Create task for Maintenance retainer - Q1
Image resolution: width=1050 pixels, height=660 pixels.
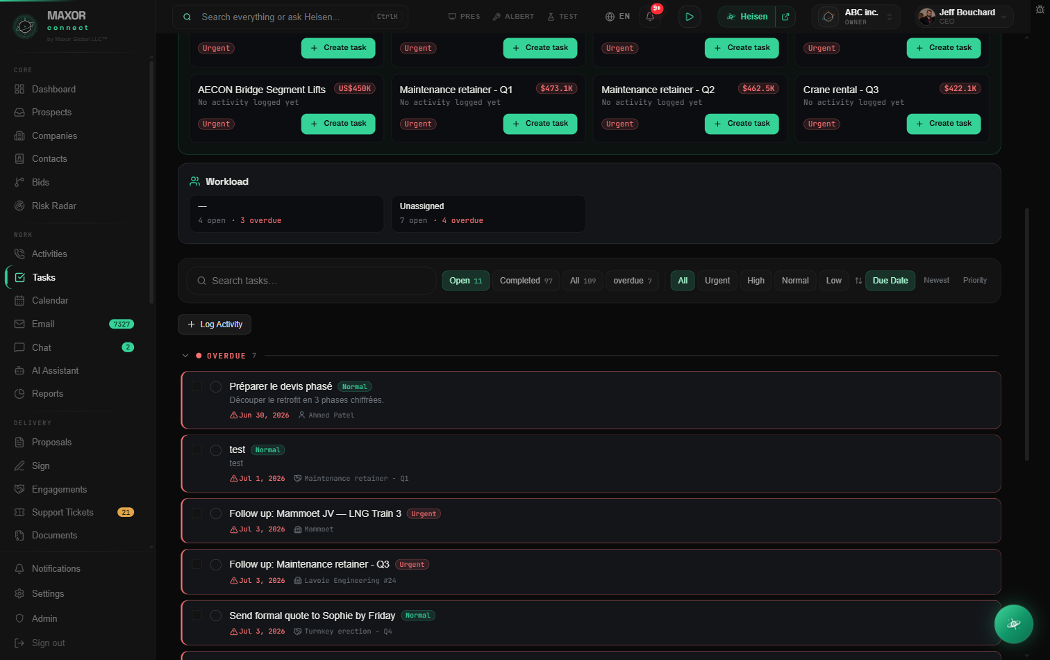[540, 124]
